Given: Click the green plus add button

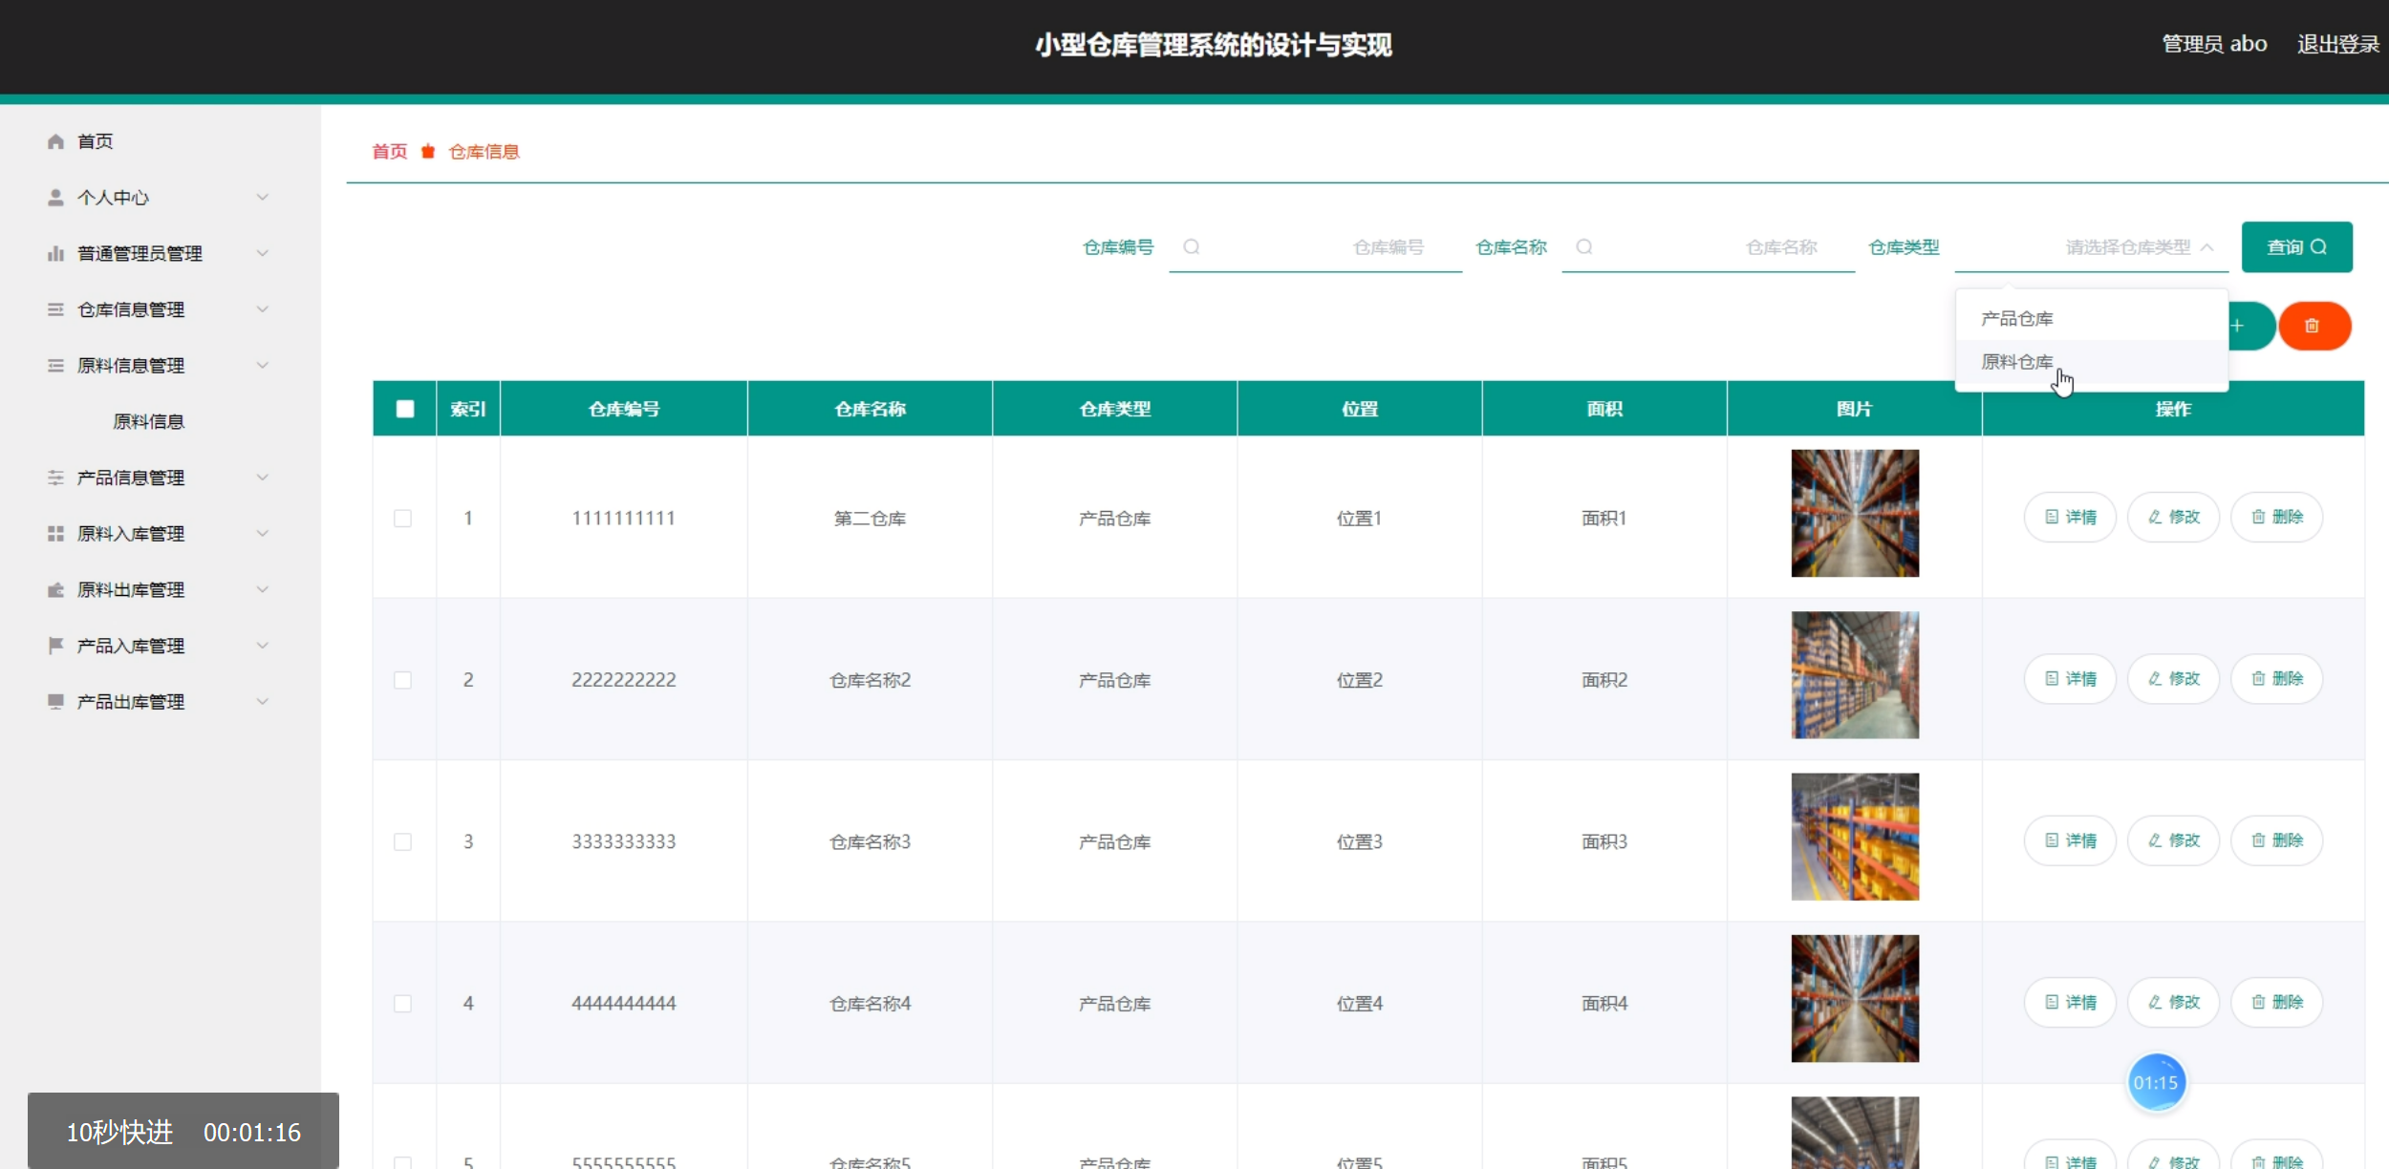Looking at the screenshot, I should click(x=2246, y=326).
